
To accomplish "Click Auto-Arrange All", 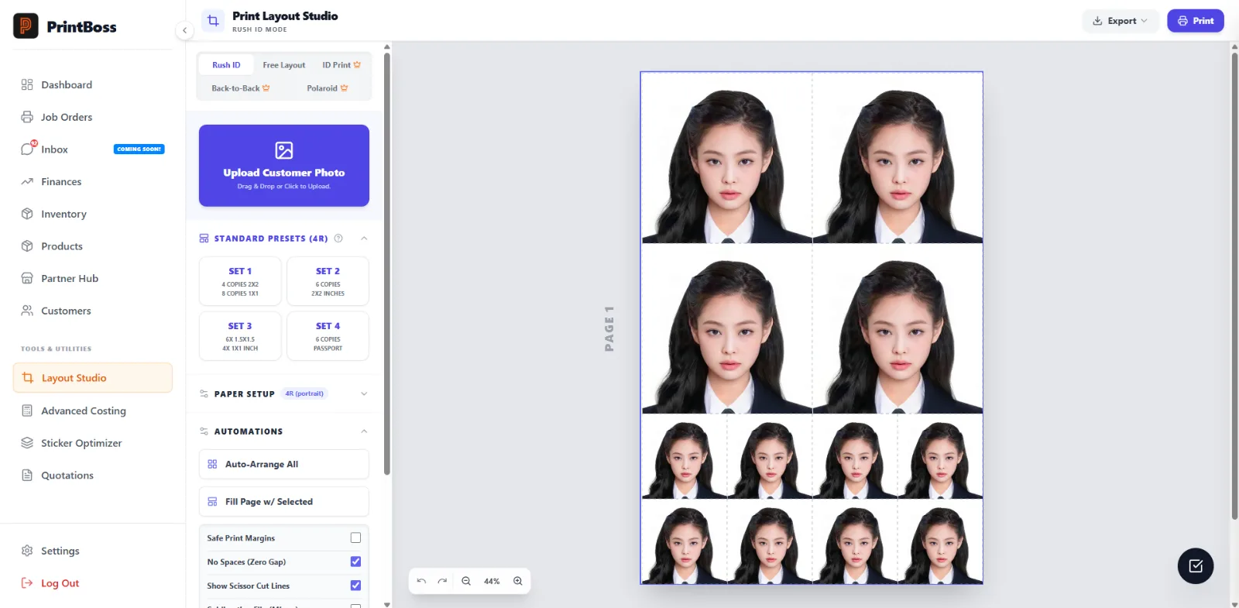I will 284,464.
